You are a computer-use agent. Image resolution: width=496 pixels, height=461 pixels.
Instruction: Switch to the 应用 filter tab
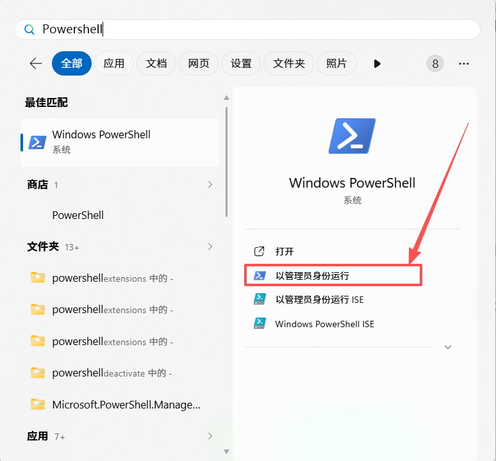pos(114,63)
